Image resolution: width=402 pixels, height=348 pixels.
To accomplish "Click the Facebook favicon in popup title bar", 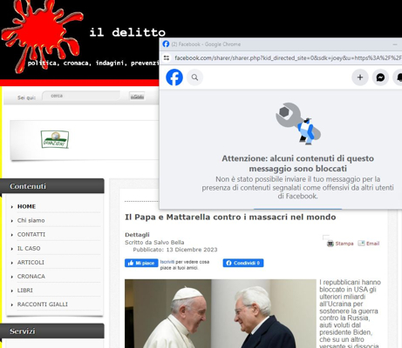I will point(166,44).
